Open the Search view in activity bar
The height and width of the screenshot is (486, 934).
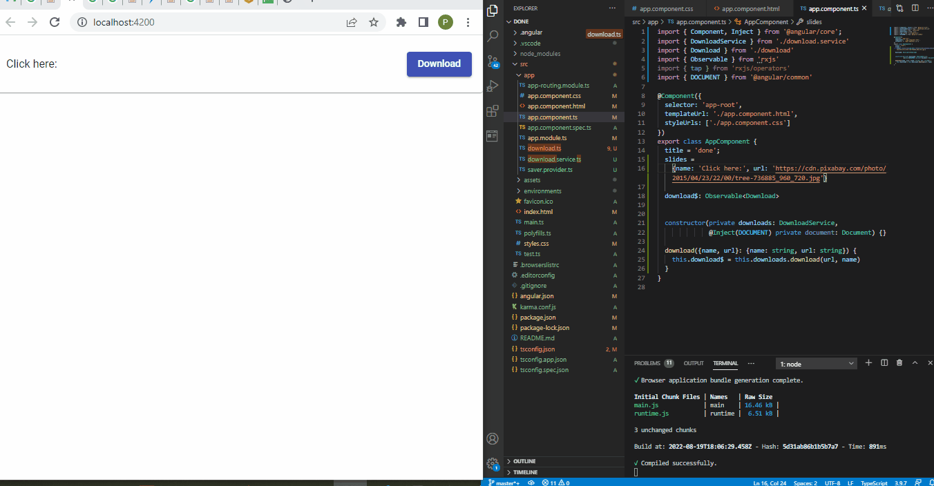pyautogui.click(x=493, y=36)
